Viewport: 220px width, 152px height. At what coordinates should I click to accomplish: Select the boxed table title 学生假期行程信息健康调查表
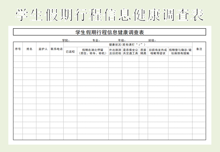pyautogui.click(x=110, y=32)
